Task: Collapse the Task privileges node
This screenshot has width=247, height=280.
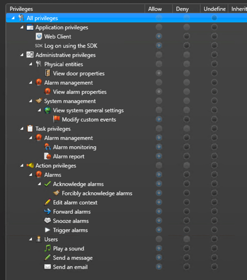Action: pyautogui.click(x=22, y=129)
